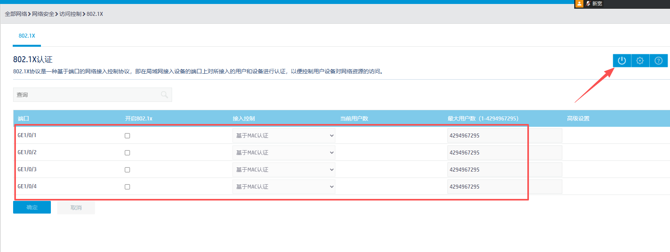
Task: Click the 查询 search input field
Action: (87, 95)
